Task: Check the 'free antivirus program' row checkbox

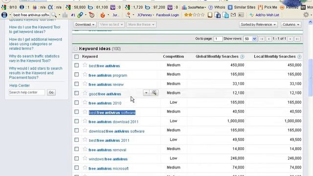Action: point(76,74)
